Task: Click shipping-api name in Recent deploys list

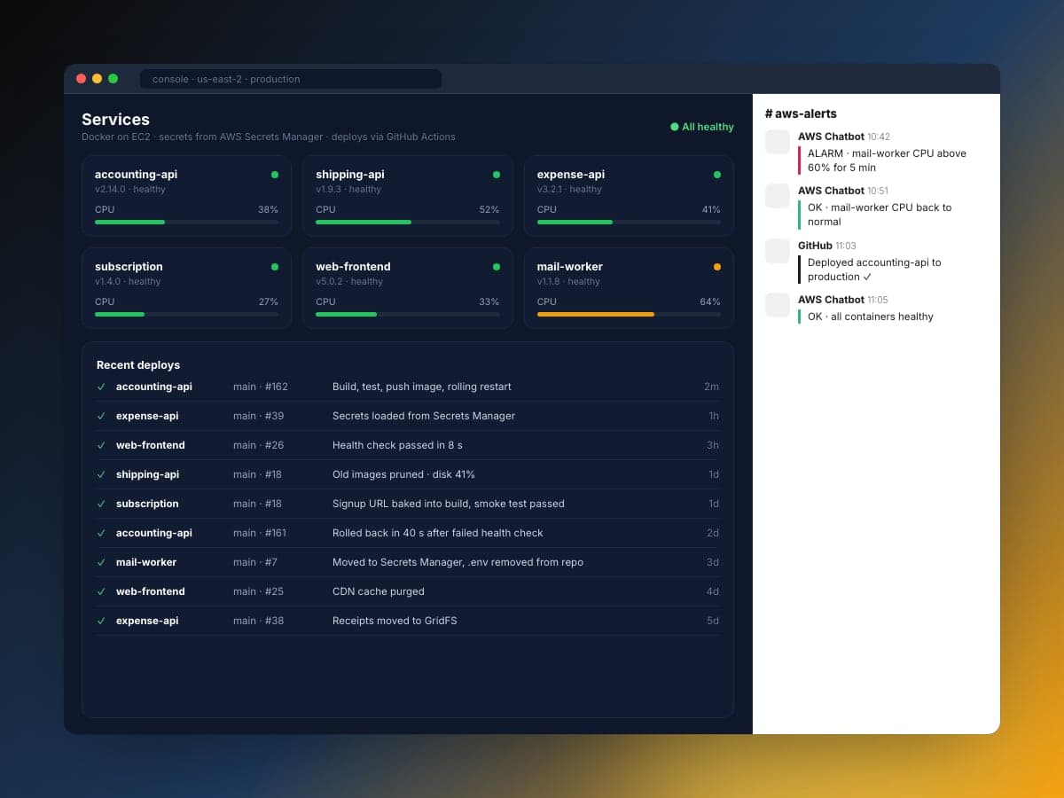Action: pyautogui.click(x=147, y=474)
